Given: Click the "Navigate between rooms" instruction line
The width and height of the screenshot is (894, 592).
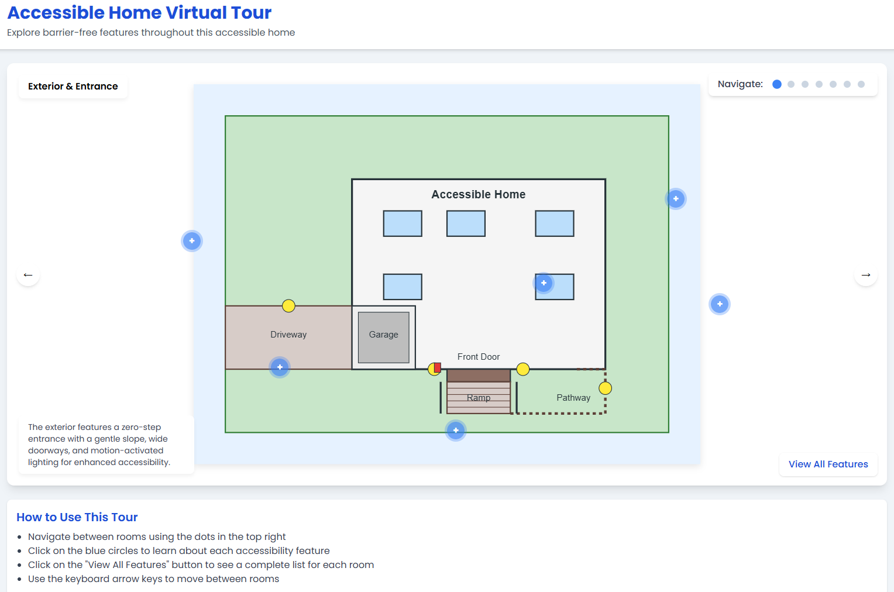Looking at the screenshot, I should [x=157, y=536].
